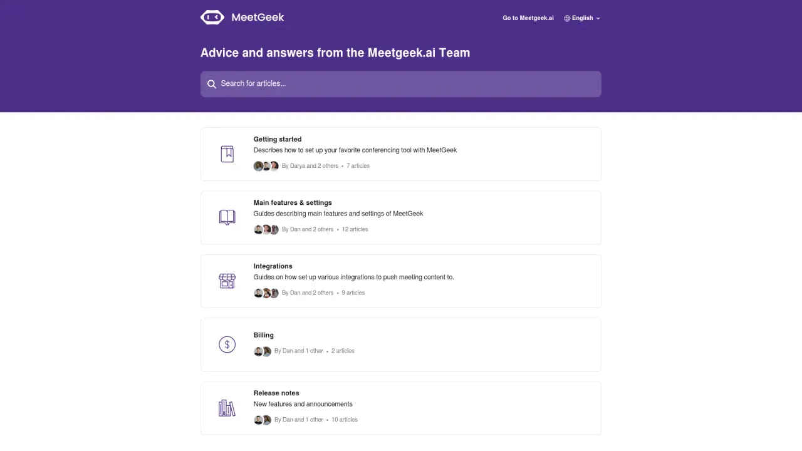
Task: Click author avatars in Integrations card
Action: pyautogui.click(x=266, y=293)
